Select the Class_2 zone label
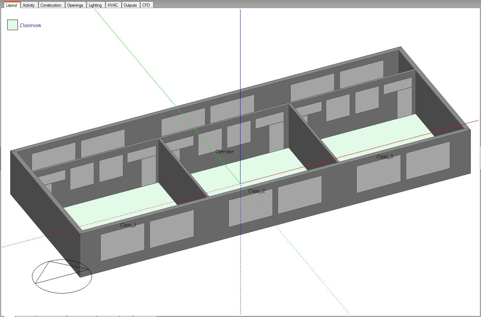481x317 pixels. [x=256, y=191]
